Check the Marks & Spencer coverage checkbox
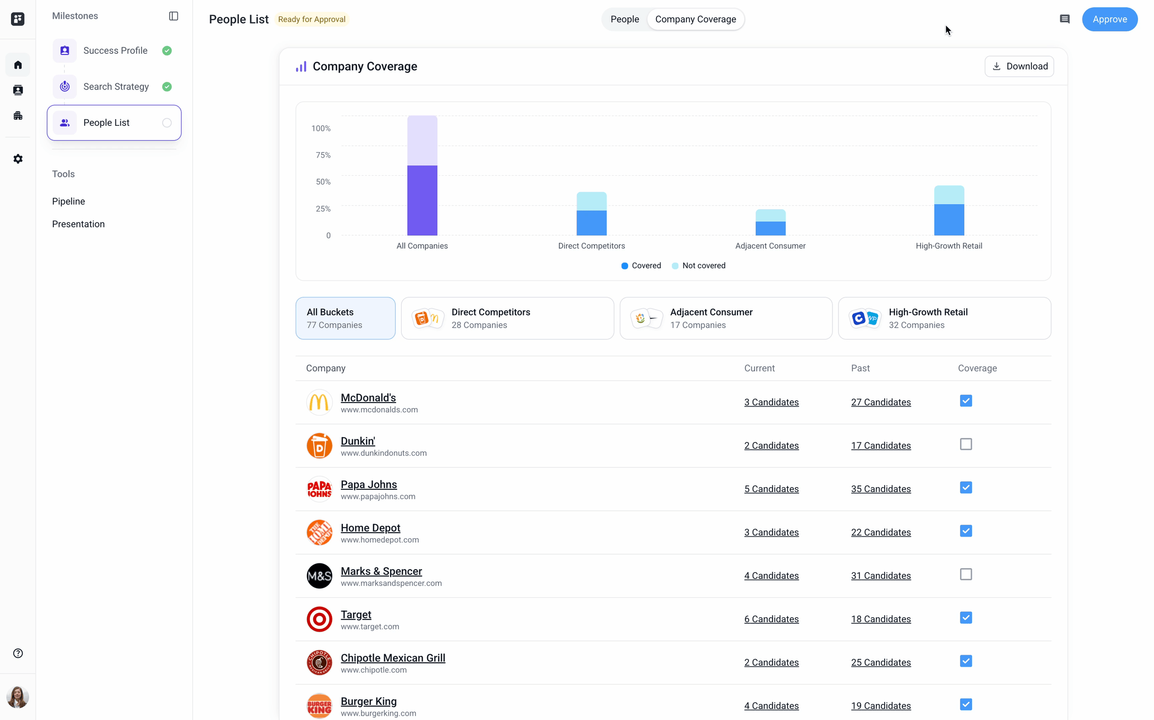This screenshot has height=720, width=1154. tap(966, 574)
